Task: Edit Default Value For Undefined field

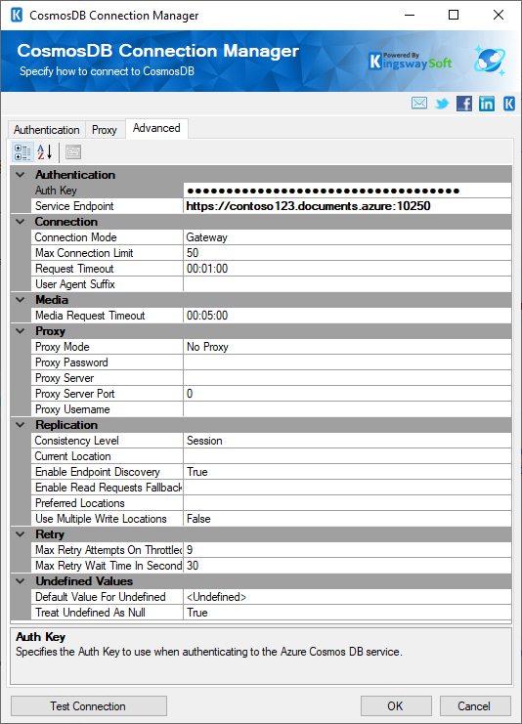Action: (x=347, y=597)
